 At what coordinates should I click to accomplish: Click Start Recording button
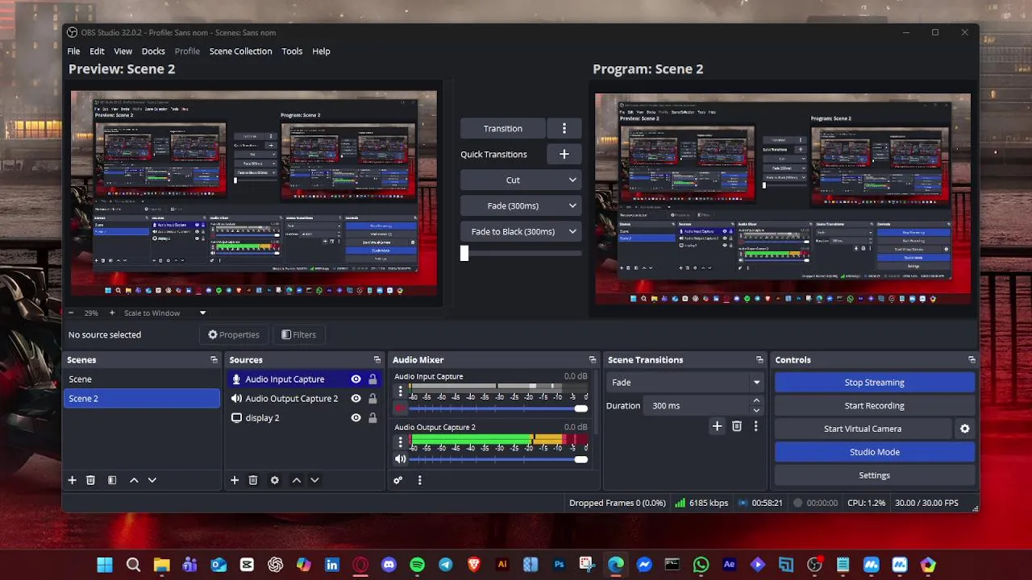click(x=874, y=406)
